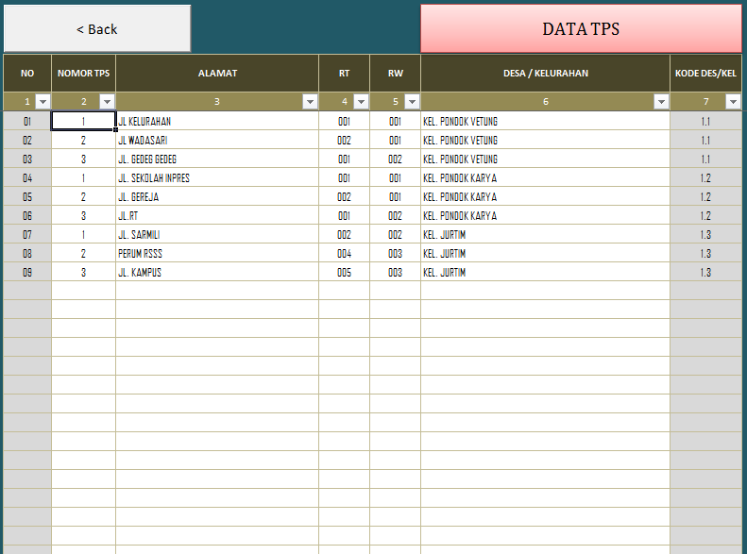Screen dimensions: 747x554
Task: Select row number 01 cell
Action: click(x=27, y=122)
